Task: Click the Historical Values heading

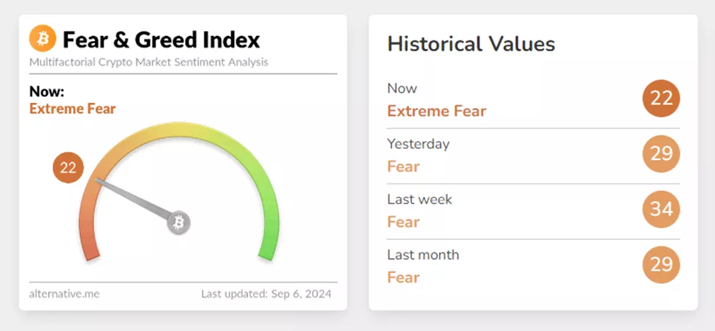Action: click(471, 43)
